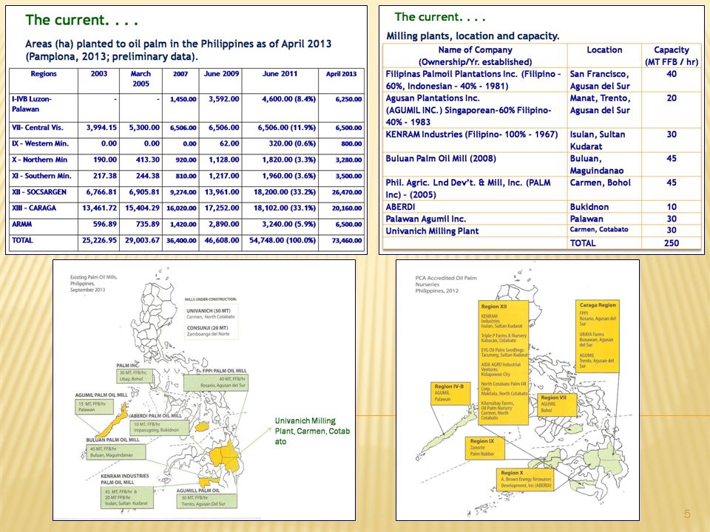Click the yellow 'Region IX' box
The width and height of the screenshot is (710, 532).
pos(486,448)
